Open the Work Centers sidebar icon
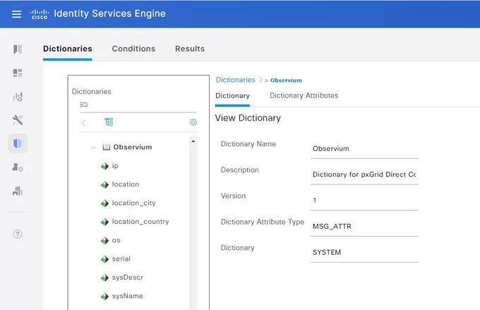This screenshot has height=310, width=480. point(18,191)
